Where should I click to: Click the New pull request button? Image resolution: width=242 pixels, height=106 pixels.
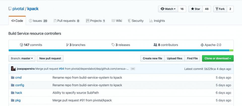coord(50,58)
